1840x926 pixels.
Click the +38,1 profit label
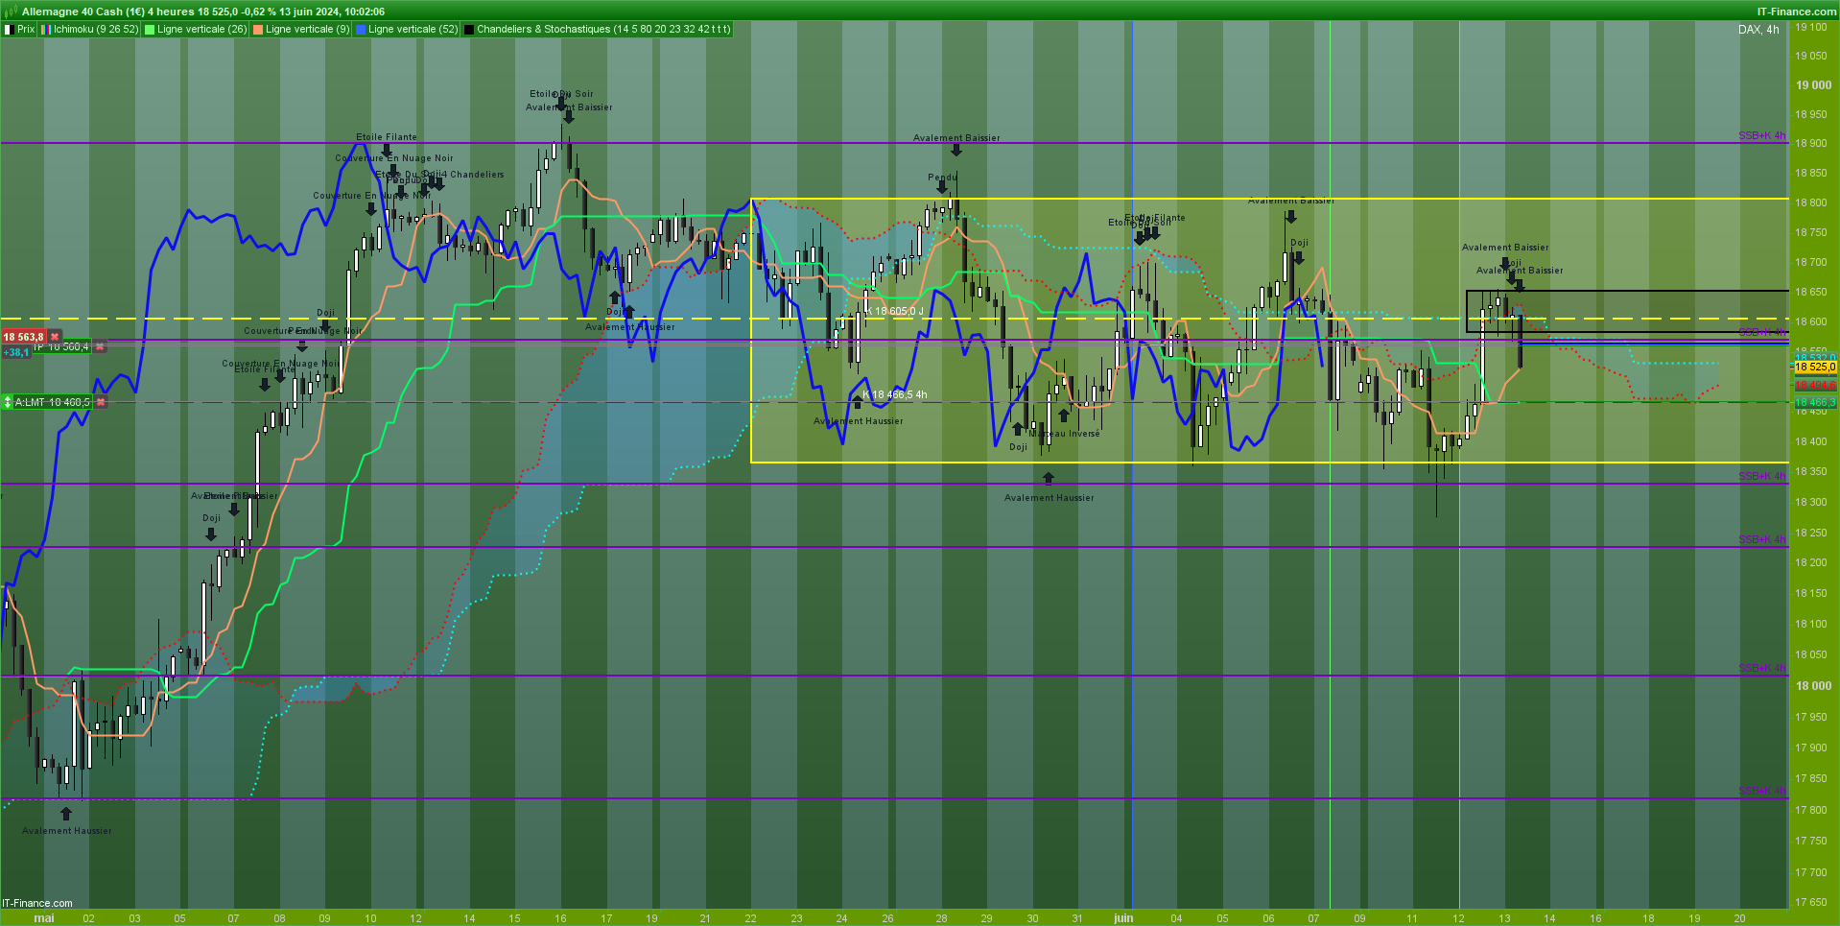tap(16, 352)
